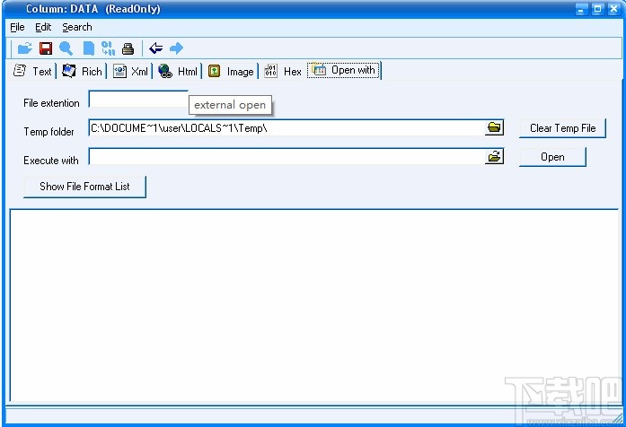Maximize the Column: DATA window
This screenshot has width=626, height=427.
(x=597, y=9)
